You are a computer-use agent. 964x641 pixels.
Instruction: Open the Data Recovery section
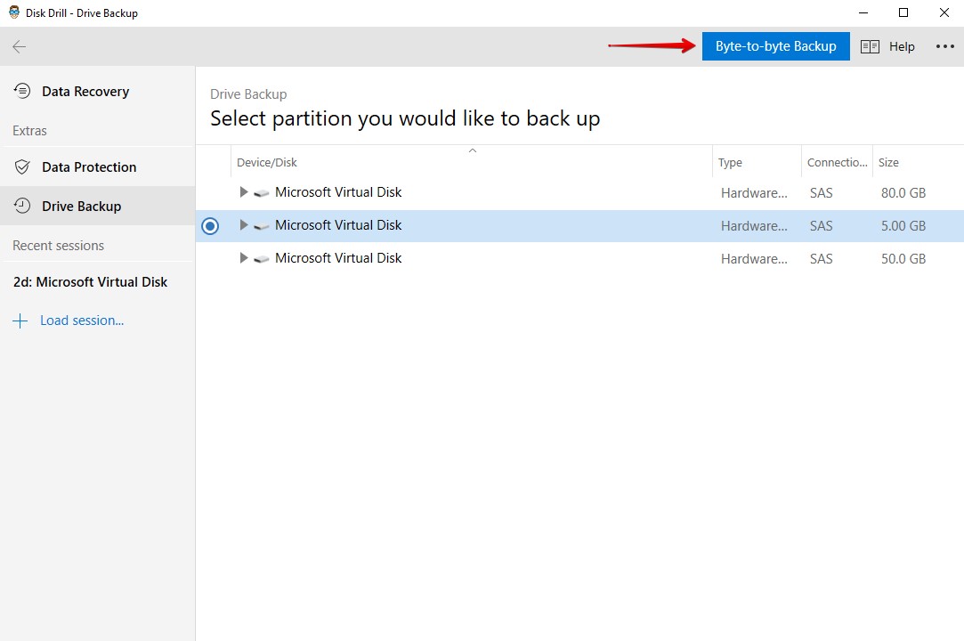point(97,91)
